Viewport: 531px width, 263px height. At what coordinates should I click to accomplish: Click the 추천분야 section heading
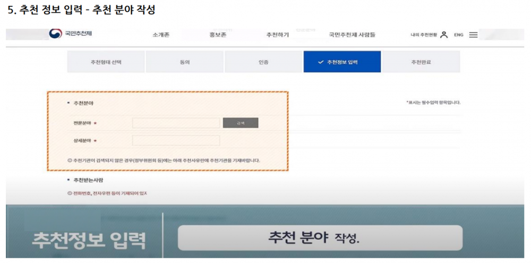point(83,103)
